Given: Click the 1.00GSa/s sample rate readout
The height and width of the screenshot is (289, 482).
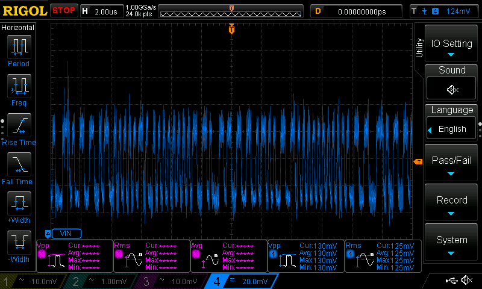Looking at the screenshot, I should click(141, 7).
